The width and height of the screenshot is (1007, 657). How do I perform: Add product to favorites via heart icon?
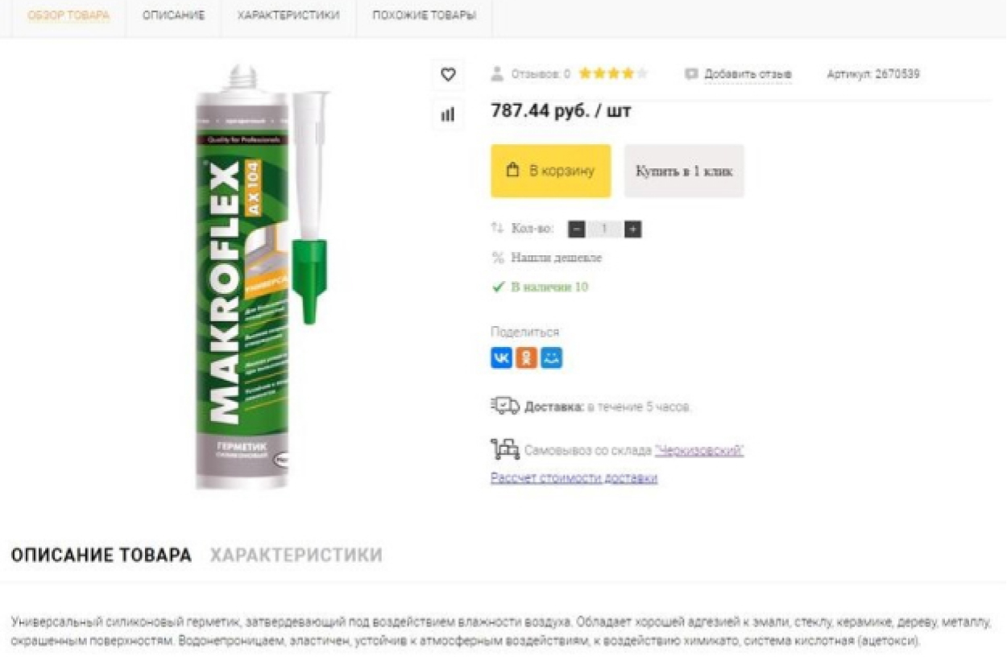point(448,75)
